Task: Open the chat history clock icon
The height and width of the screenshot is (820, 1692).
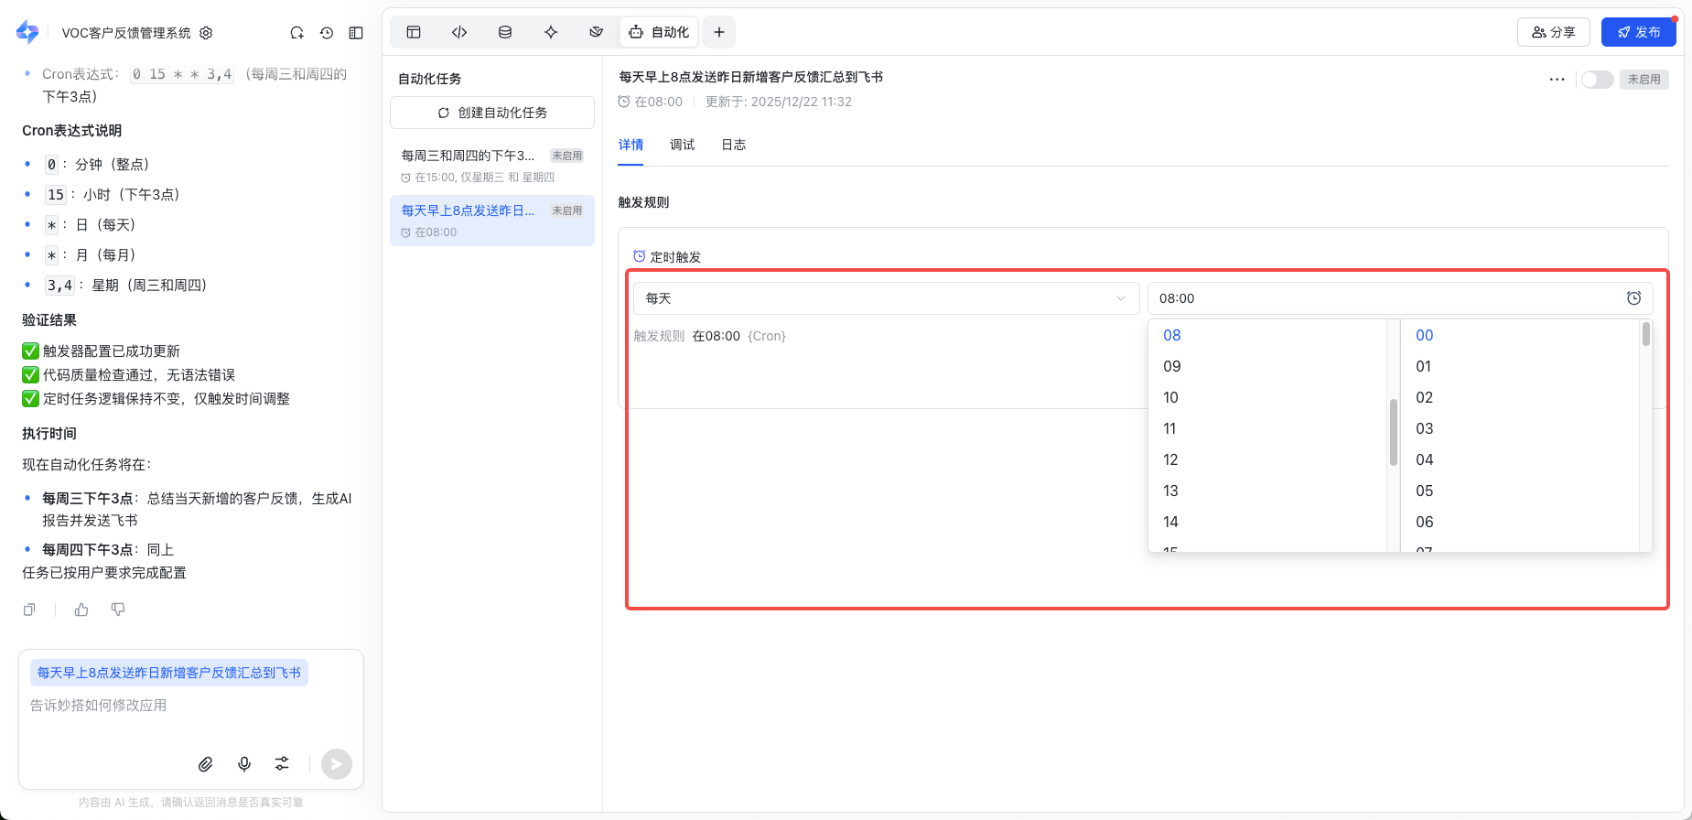Action: point(327,33)
